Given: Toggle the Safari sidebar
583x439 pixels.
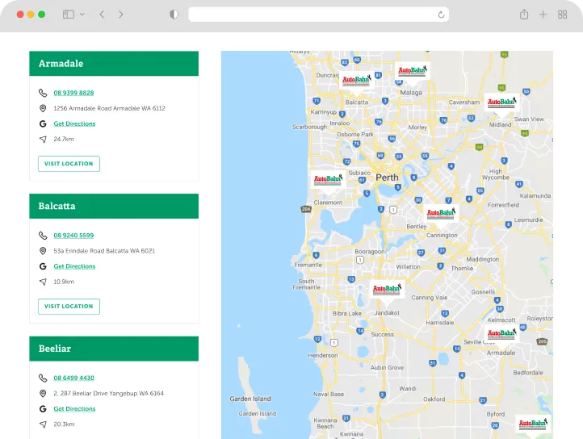Looking at the screenshot, I should point(68,15).
